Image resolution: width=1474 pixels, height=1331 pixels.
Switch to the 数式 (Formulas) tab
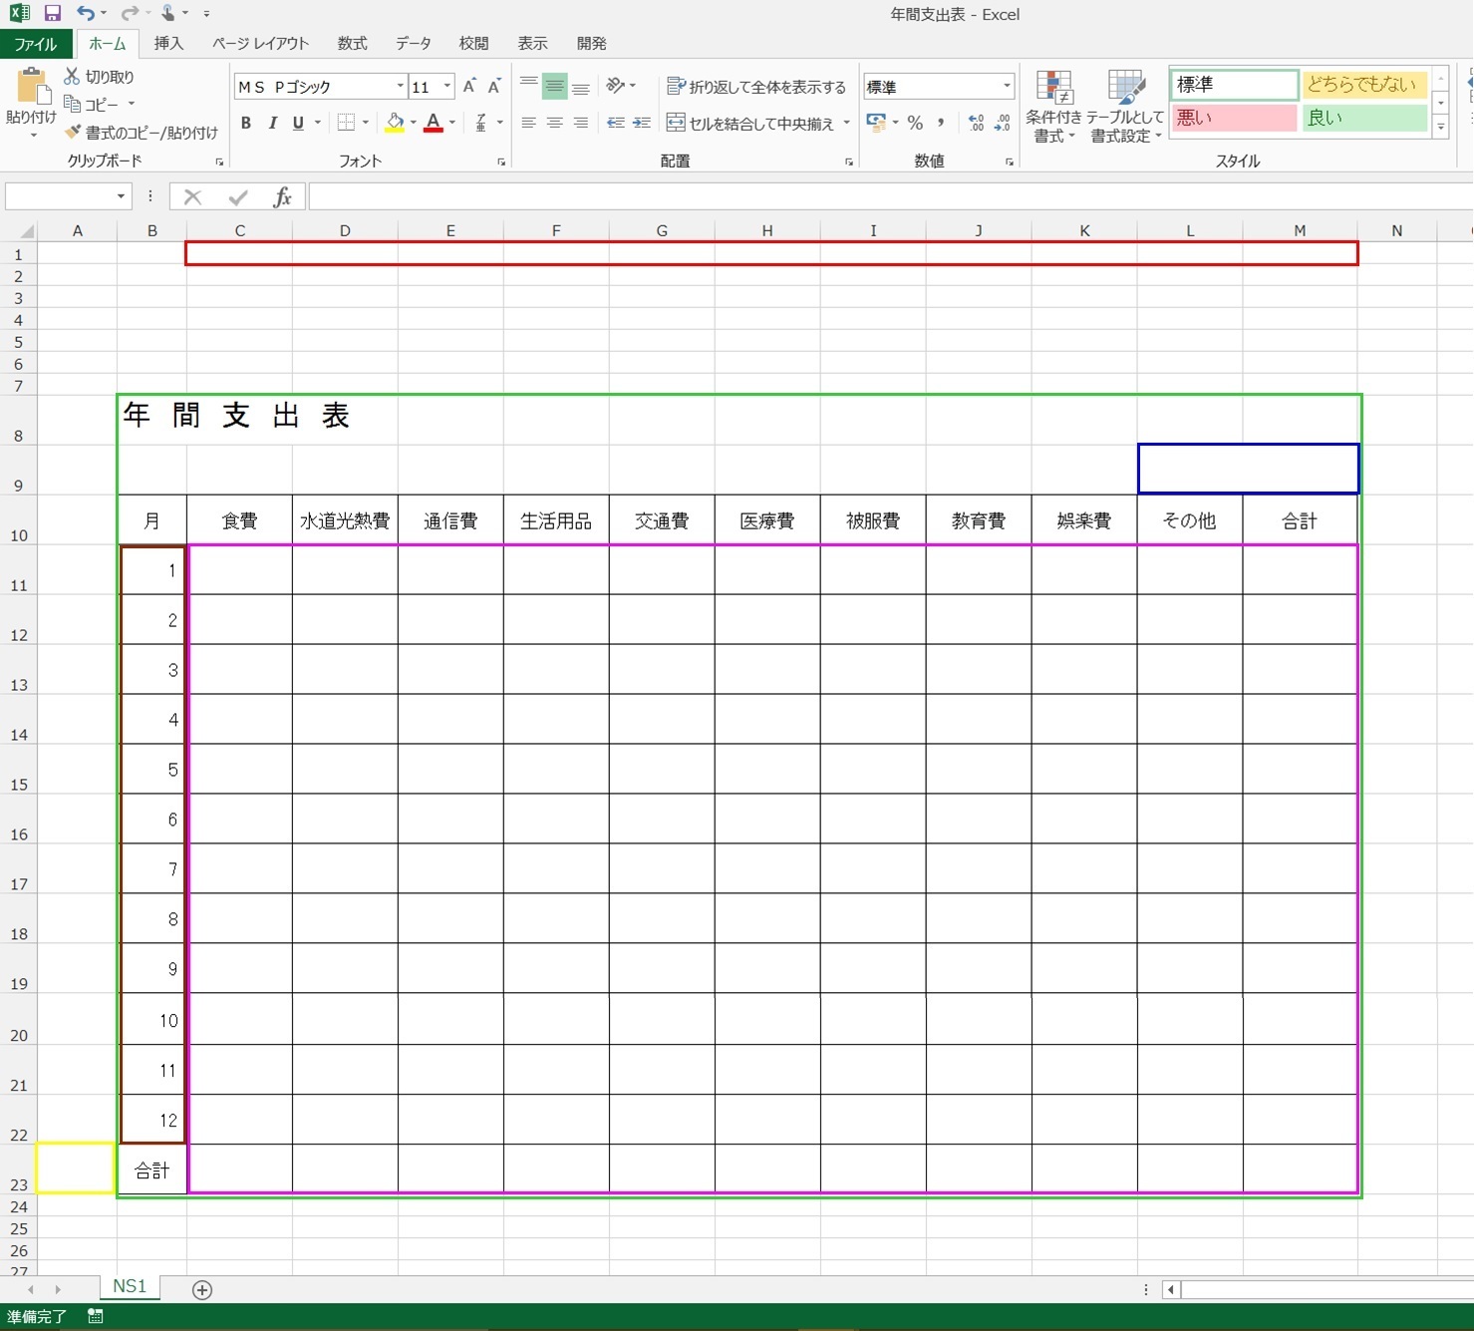coord(352,44)
